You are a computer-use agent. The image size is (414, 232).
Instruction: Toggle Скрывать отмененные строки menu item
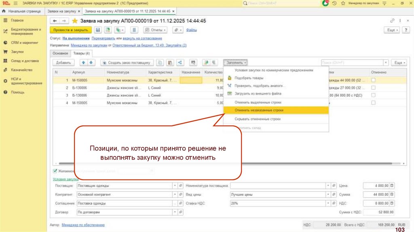click(276, 119)
